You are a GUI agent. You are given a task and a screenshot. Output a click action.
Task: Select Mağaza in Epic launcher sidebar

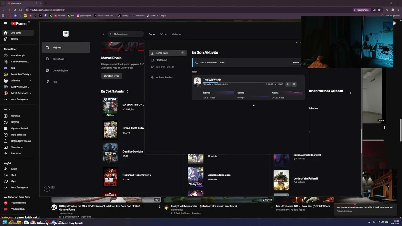(x=66, y=47)
